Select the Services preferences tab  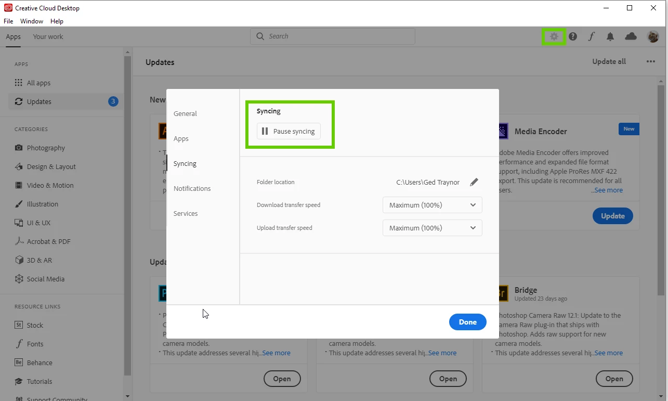tap(186, 213)
